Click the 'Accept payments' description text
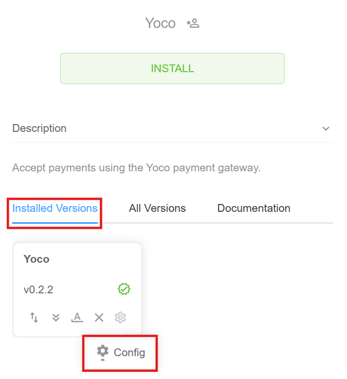Image resolution: width=347 pixels, height=379 pixels. pos(136,168)
